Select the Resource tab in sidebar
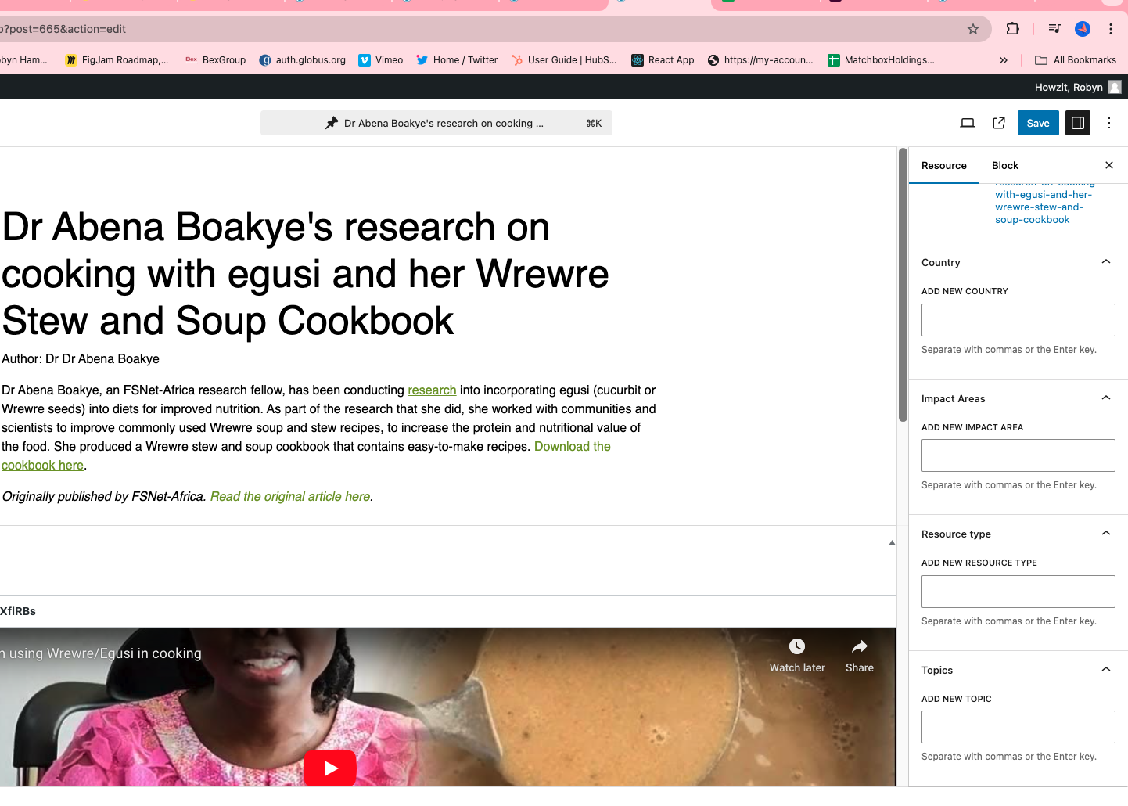This screenshot has height=806, width=1128. pyautogui.click(x=943, y=166)
